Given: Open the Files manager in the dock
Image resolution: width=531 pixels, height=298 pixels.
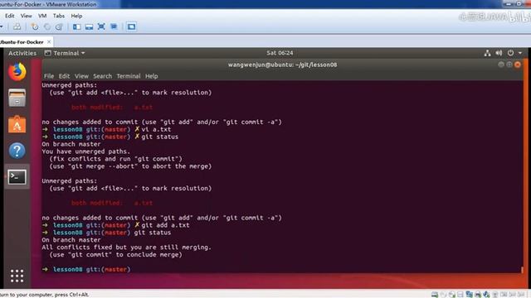Looking at the screenshot, I should pos(17,98).
